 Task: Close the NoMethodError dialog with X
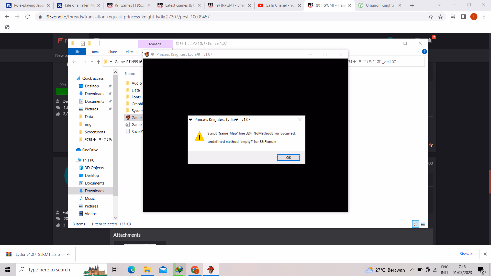[300, 120]
